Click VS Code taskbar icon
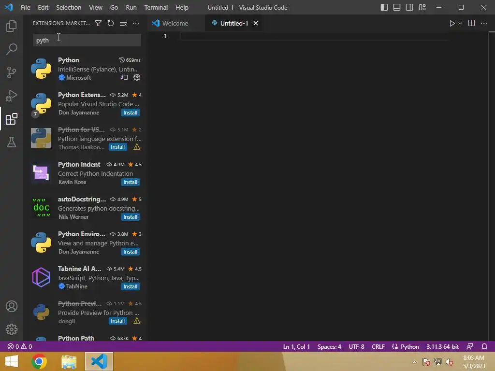Screen dimensions: 495x371 tap(99, 361)
